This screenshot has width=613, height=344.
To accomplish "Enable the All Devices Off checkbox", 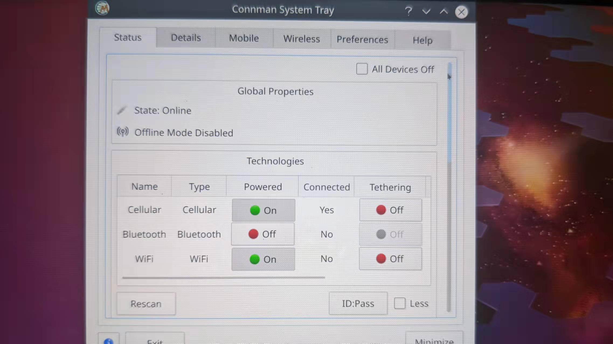I will point(362,69).
